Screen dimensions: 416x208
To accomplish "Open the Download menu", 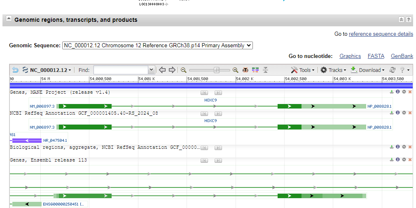I will point(367,70).
